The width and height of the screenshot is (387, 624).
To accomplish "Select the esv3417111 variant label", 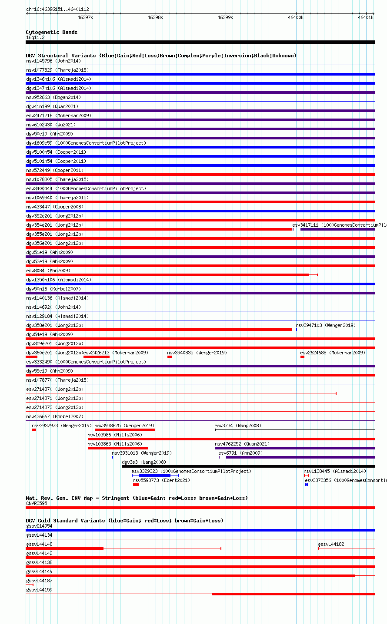I will 339,225.
